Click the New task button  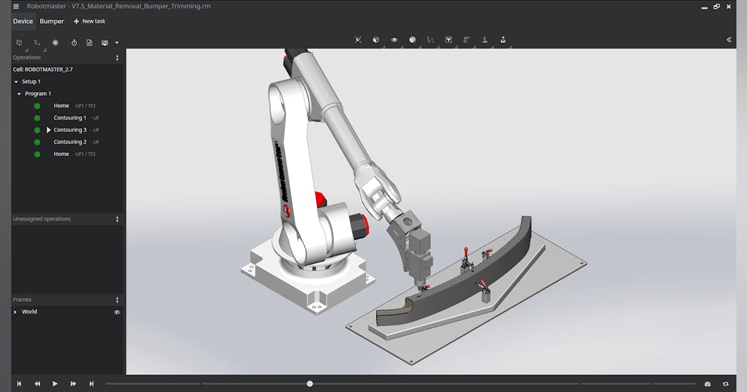pos(90,21)
